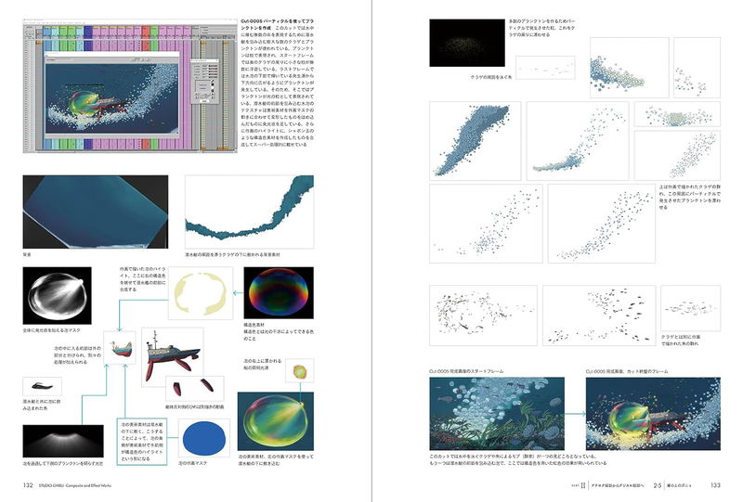Open the dense blue jellyfish swarm image

tap(475, 141)
